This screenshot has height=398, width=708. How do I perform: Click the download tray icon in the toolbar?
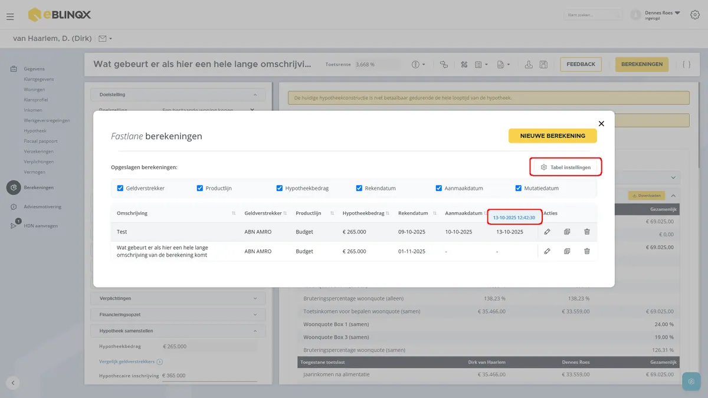click(529, 64)
